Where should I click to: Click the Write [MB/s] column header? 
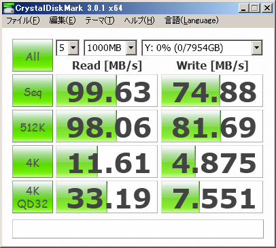[x=212, y=65]
